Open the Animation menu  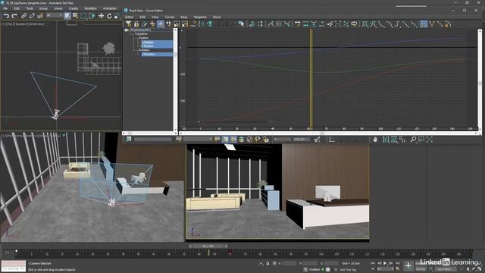(109, 8)
